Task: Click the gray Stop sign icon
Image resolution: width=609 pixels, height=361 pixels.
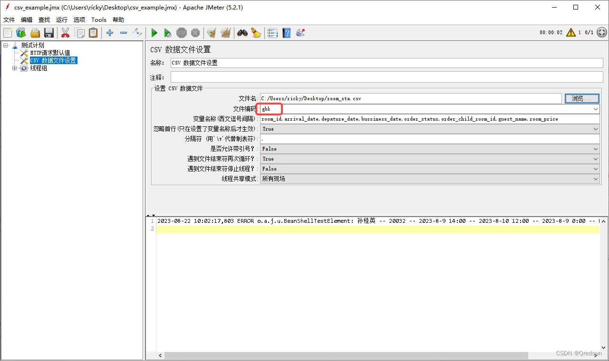Action: (x=182, y=33)
